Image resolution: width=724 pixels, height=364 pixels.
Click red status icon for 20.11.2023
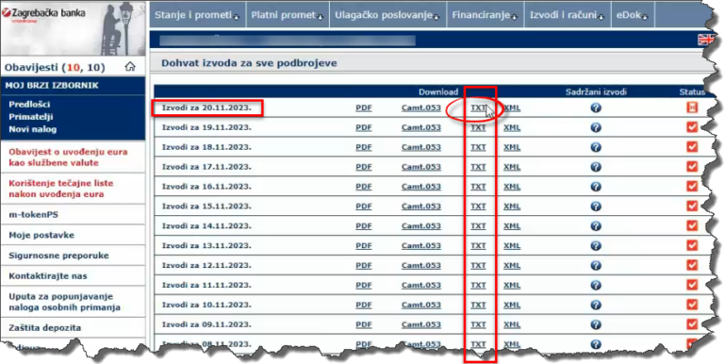click(692, 108)
